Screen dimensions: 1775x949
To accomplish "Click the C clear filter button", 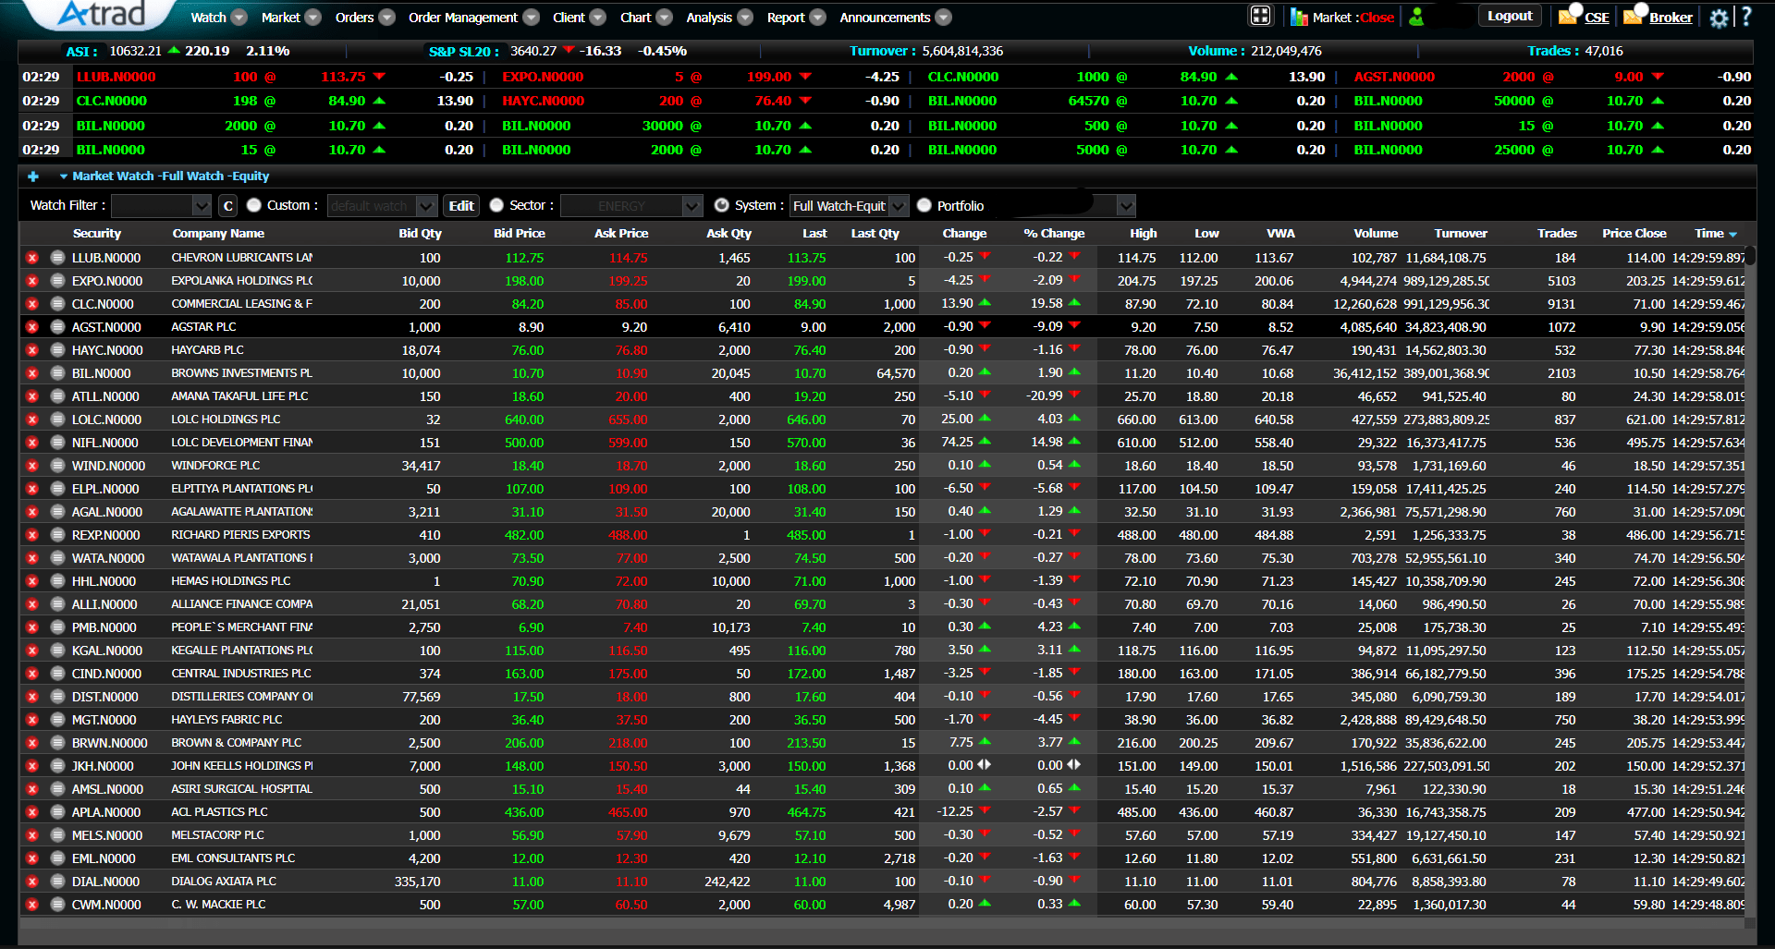I will point(228,206).
